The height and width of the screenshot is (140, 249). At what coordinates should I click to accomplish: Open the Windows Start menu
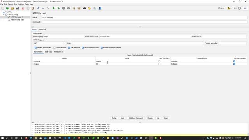(x=2, y=138)
